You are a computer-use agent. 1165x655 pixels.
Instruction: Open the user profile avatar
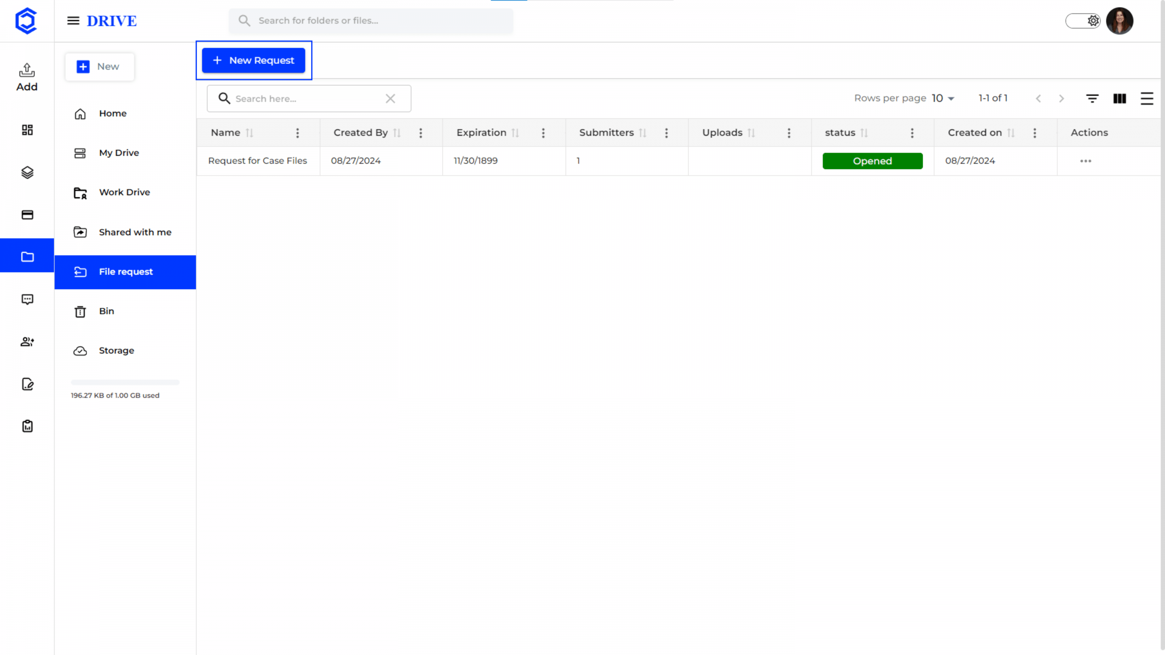tap(1119, 21)
